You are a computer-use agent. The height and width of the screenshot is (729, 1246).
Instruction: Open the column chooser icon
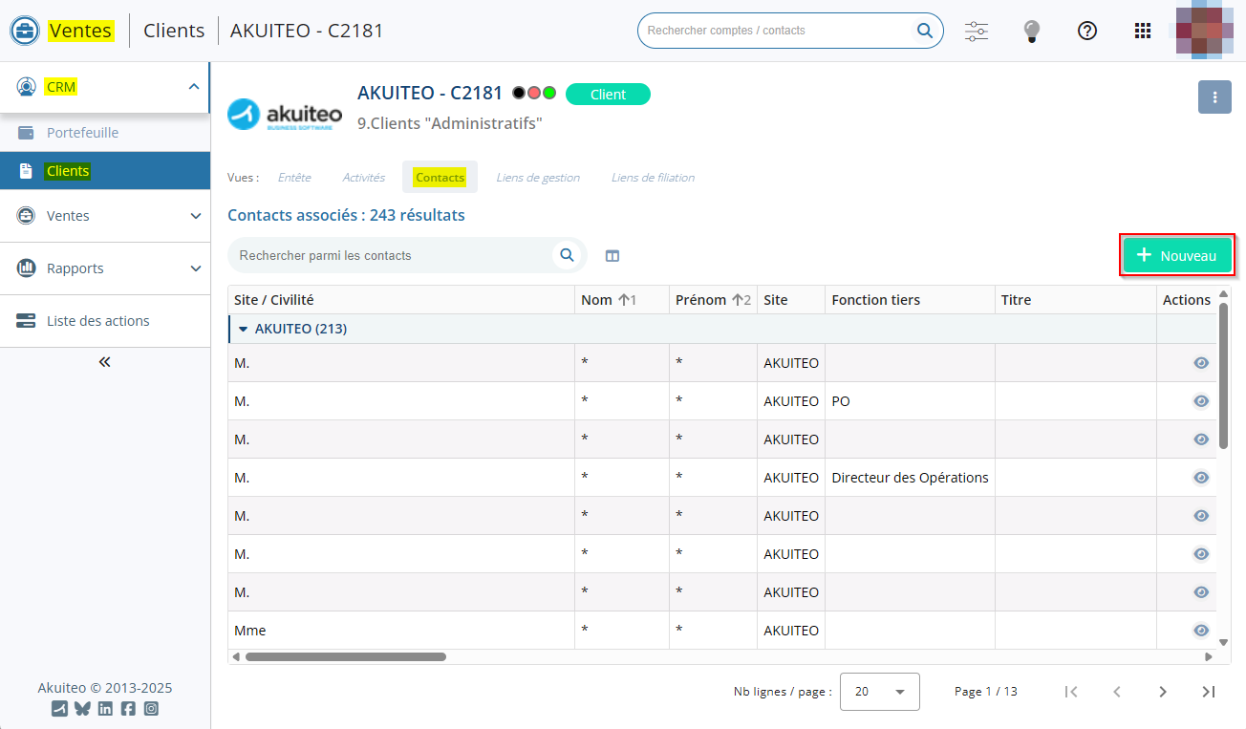pyautogui.click(x=612, y=256)
